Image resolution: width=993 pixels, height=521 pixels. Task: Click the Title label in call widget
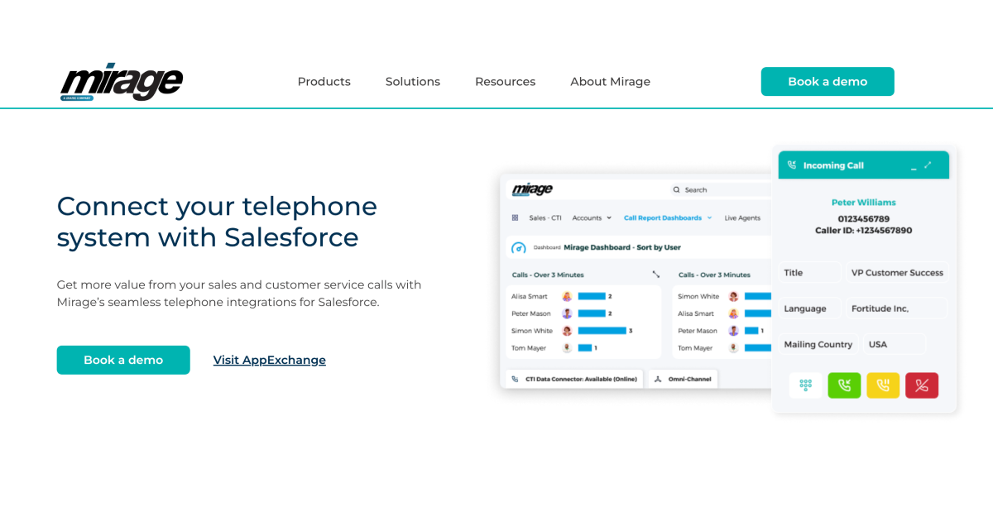coord(794,273)
